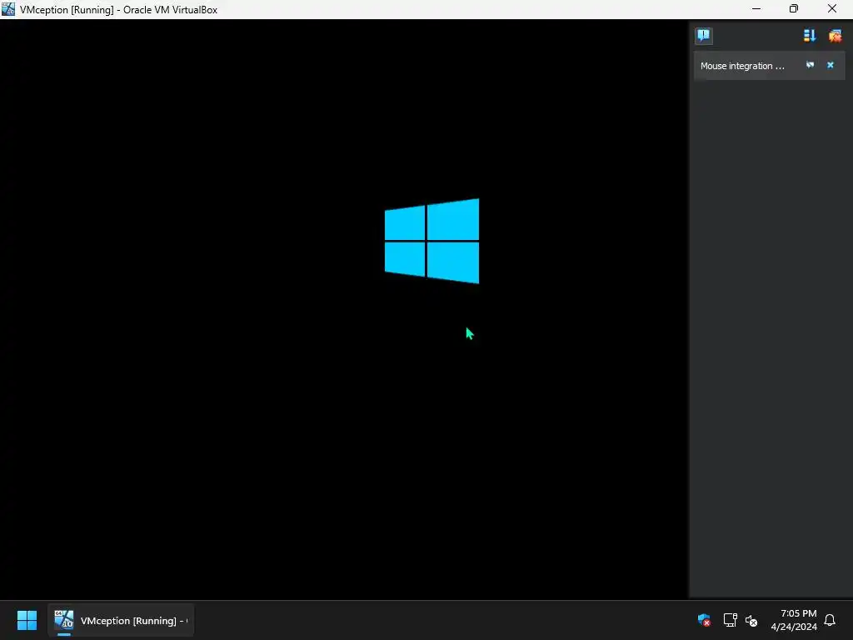Image resolution: width=853 pixels, height=640 pixels.
Task: Select VMception [Running] taskbar button
Action: 120,620
